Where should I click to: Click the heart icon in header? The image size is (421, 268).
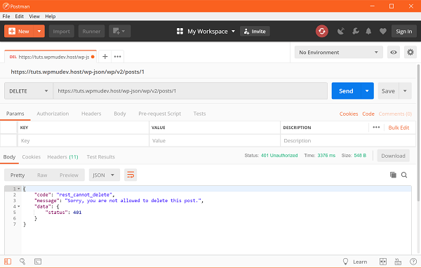pos(383,32)
